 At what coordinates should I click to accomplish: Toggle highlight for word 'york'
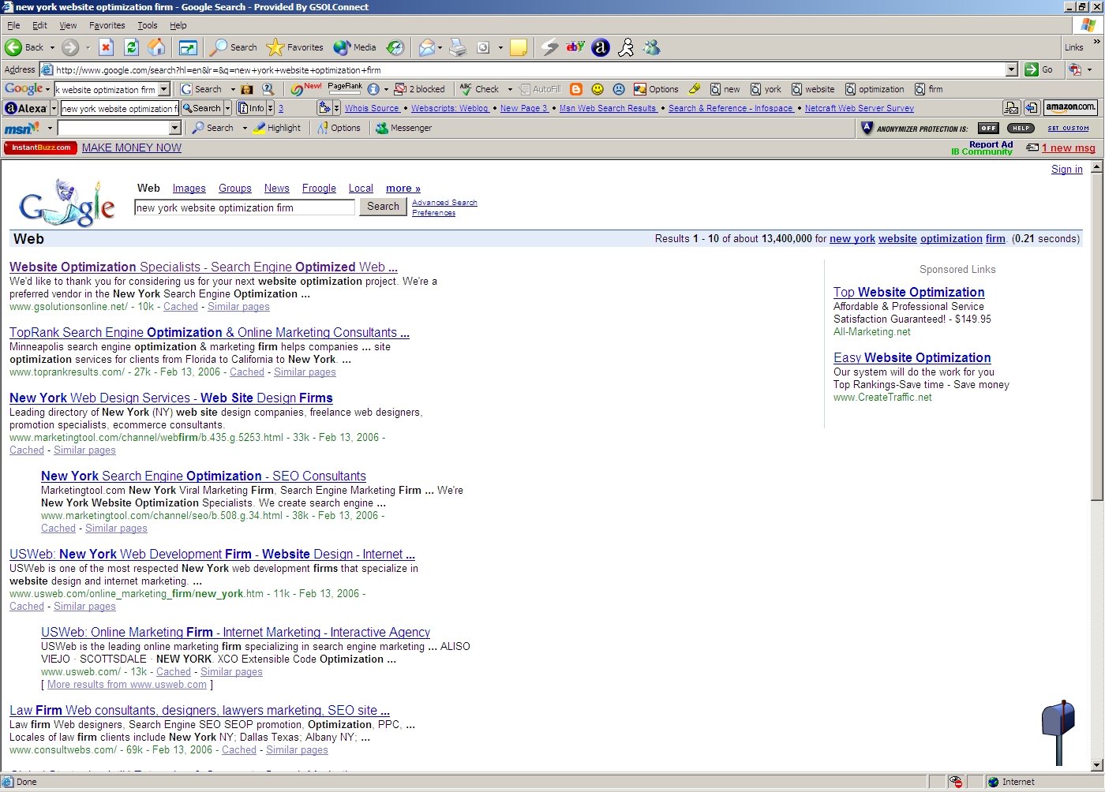(766, 89)
